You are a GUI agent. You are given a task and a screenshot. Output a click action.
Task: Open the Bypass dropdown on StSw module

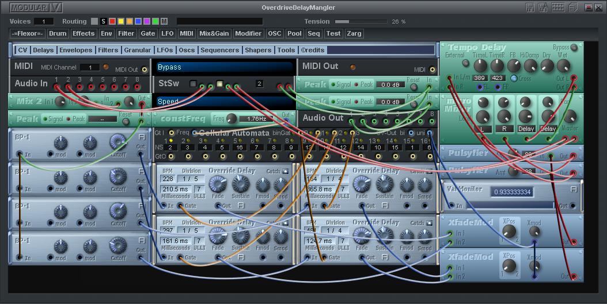pyautogui.click(x=224, y=67)
